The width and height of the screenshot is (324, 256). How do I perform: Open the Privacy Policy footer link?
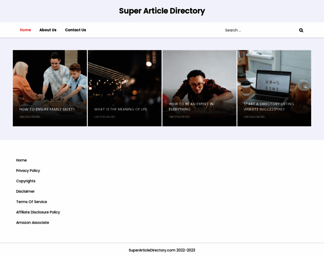(28, 171)
